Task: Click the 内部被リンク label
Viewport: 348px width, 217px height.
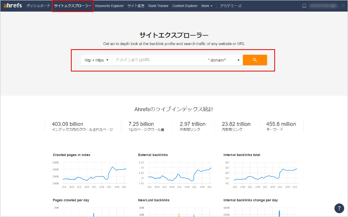Action: point(232,129)
